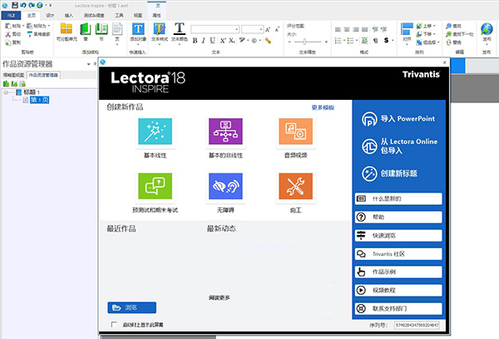
Task: Click 创建新标题 in the blue panel
Action: coord(389,173)
